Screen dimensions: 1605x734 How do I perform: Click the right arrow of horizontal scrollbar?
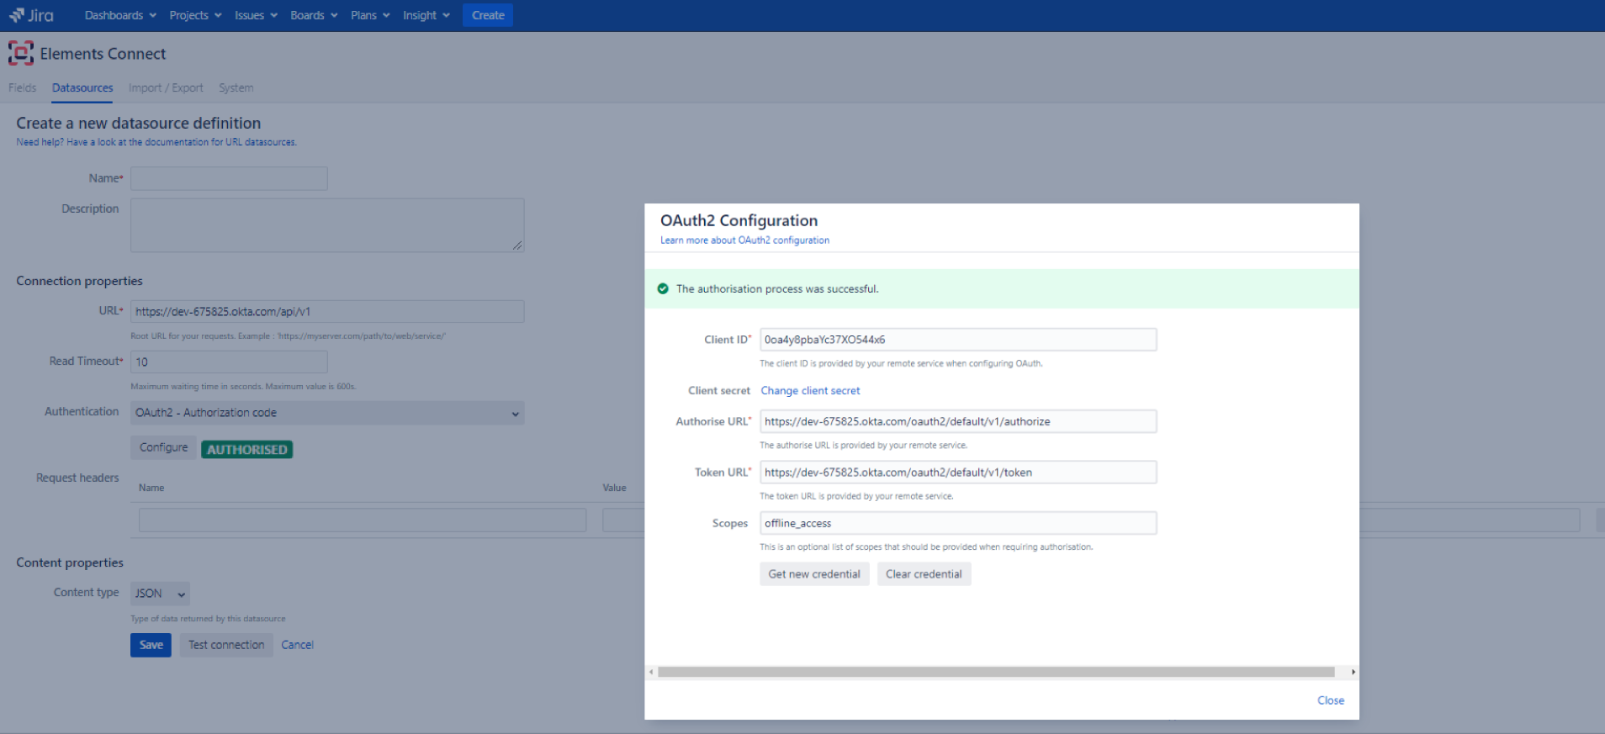click(x=1353, y=672)
